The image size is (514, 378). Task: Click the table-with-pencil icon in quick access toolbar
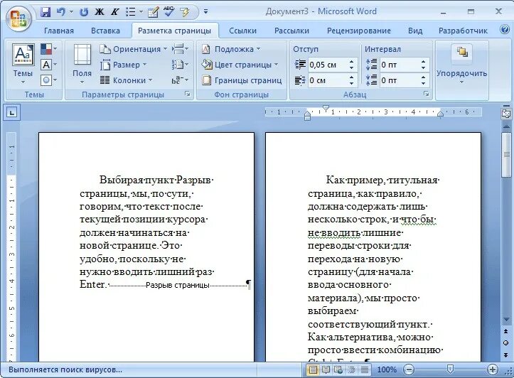(x=153, y=12)
